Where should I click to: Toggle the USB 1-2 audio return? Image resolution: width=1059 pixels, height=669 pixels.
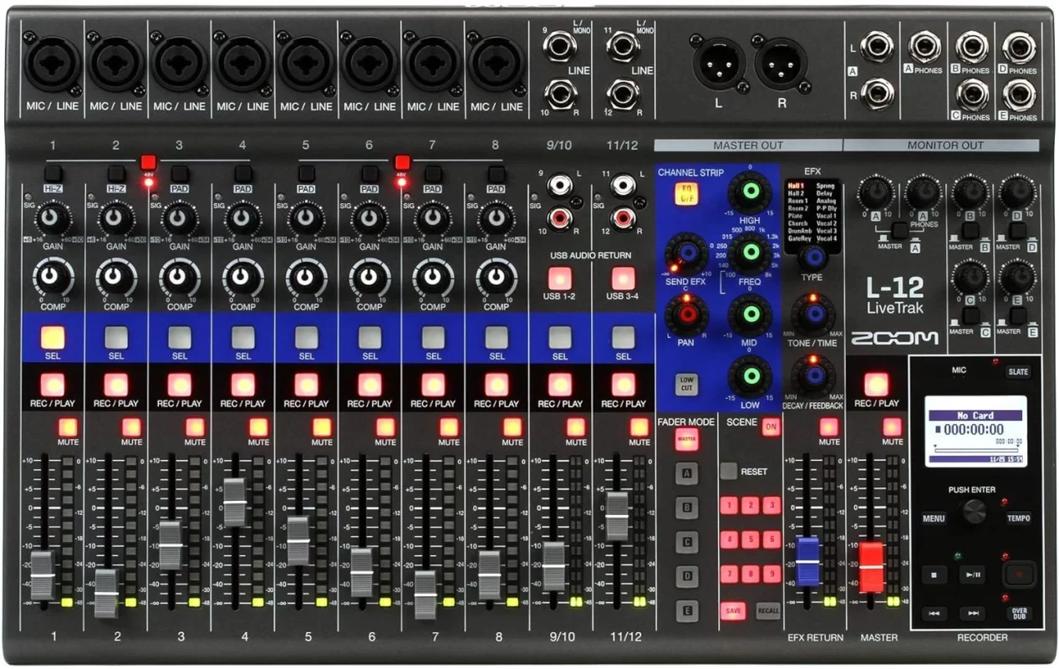(x=559, y=279)
